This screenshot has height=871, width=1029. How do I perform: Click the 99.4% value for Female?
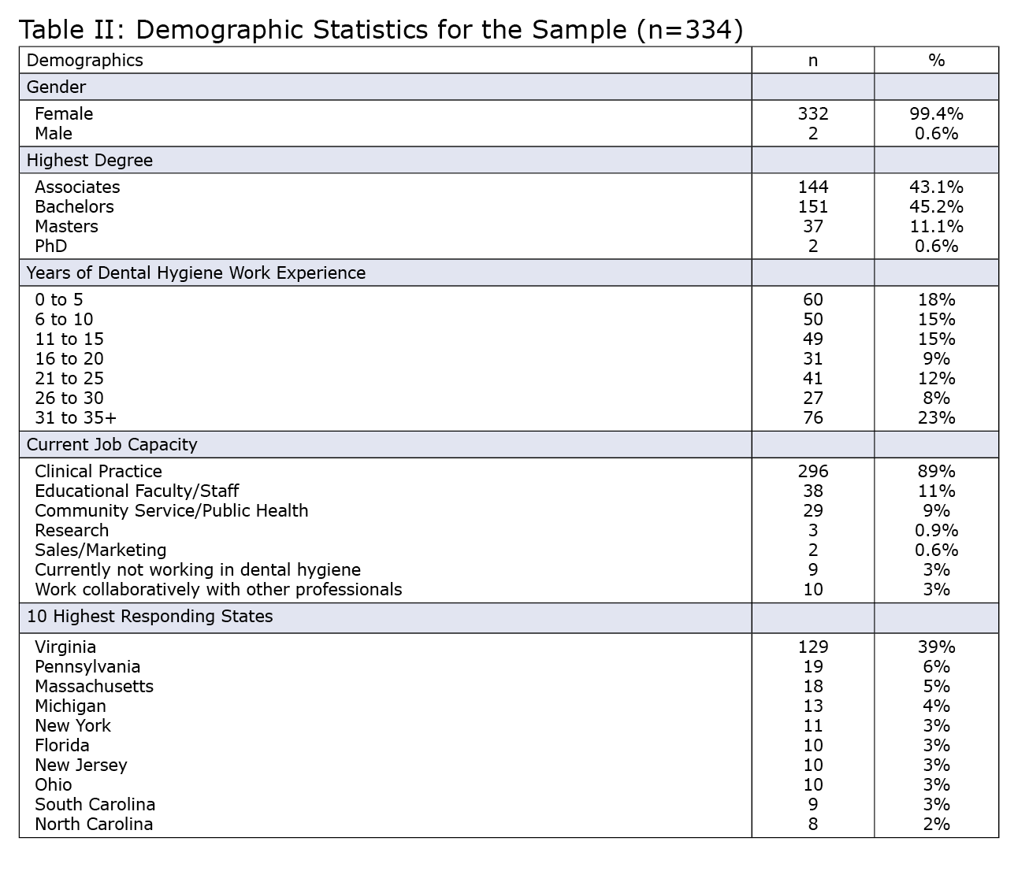point(936,114)
